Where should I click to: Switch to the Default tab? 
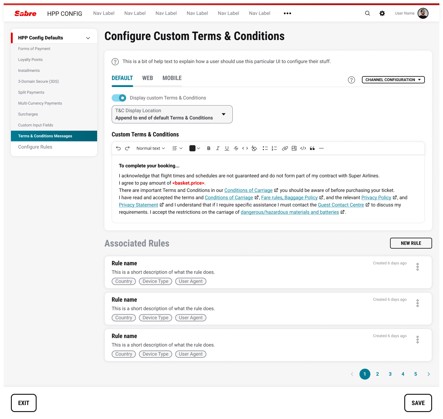122,78
